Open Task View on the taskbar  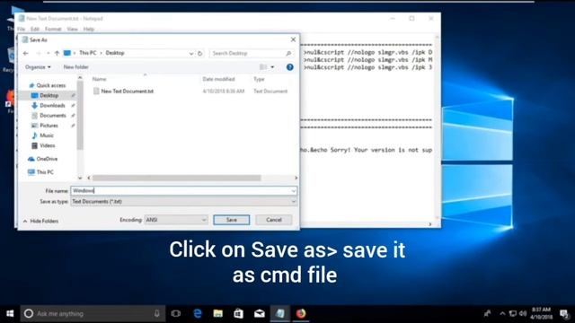point(176,313)
